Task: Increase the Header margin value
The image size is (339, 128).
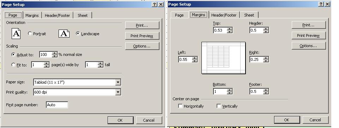Action: tap(266, 29)
